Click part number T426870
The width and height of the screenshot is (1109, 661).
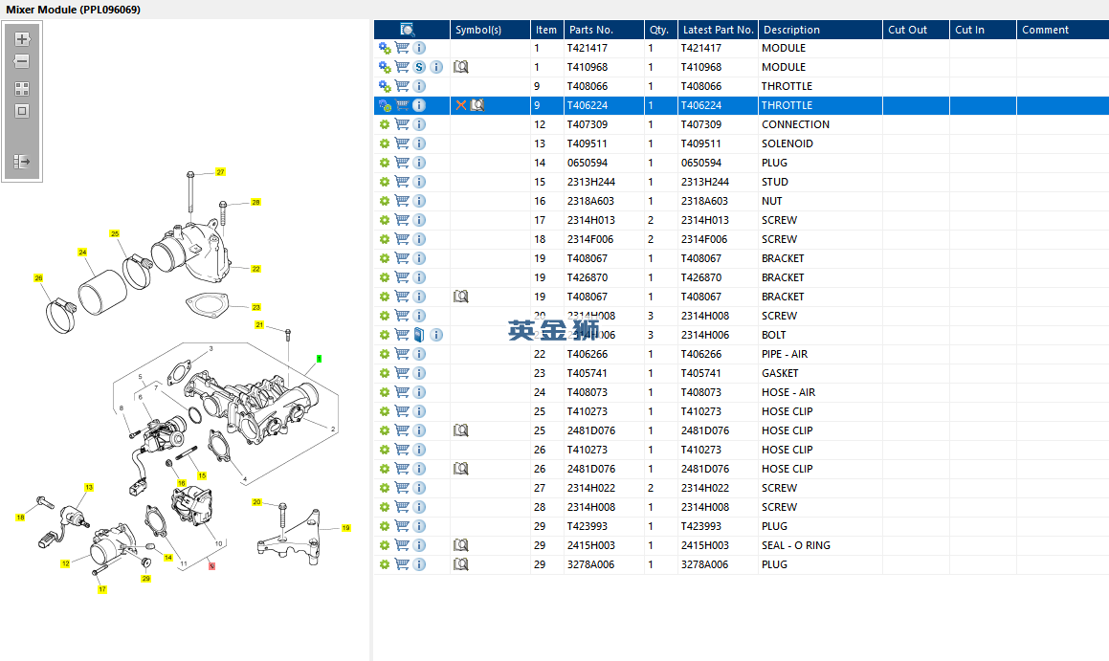click(588, 277)
